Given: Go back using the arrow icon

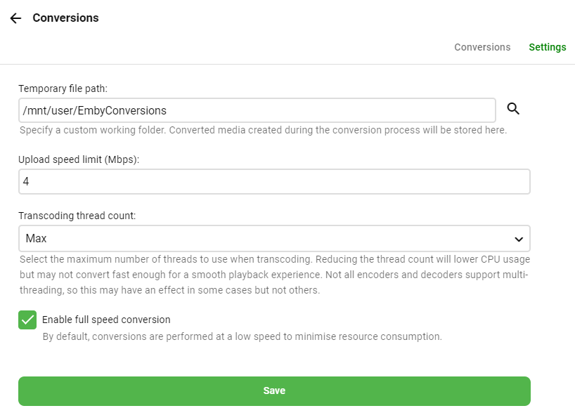Looking at the screenshot, I should (x=15, y=18).
